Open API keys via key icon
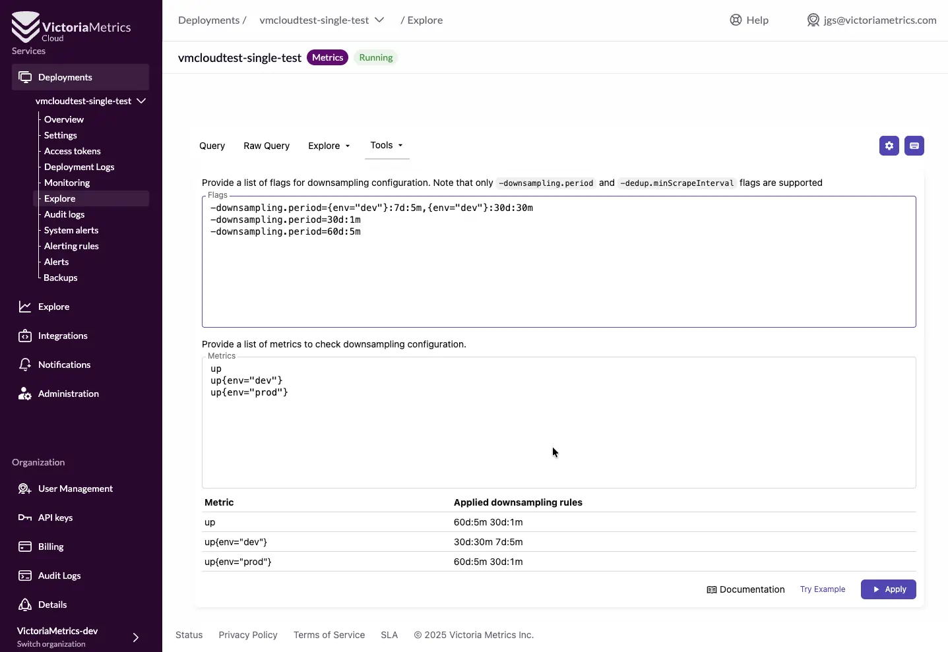The image size is (948, 652). tap(25, 518)
